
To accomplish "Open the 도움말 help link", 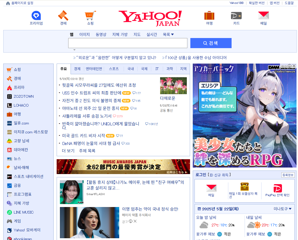I will (289, 3).
